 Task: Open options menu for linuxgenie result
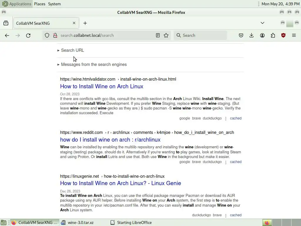pyautogui.click(x=226, y=215)
